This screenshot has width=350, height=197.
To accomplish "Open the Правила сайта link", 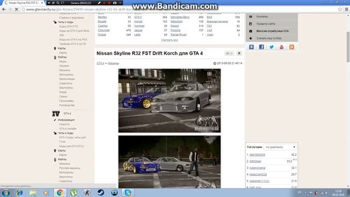I will pyautogui.click(x=266, y=24).
